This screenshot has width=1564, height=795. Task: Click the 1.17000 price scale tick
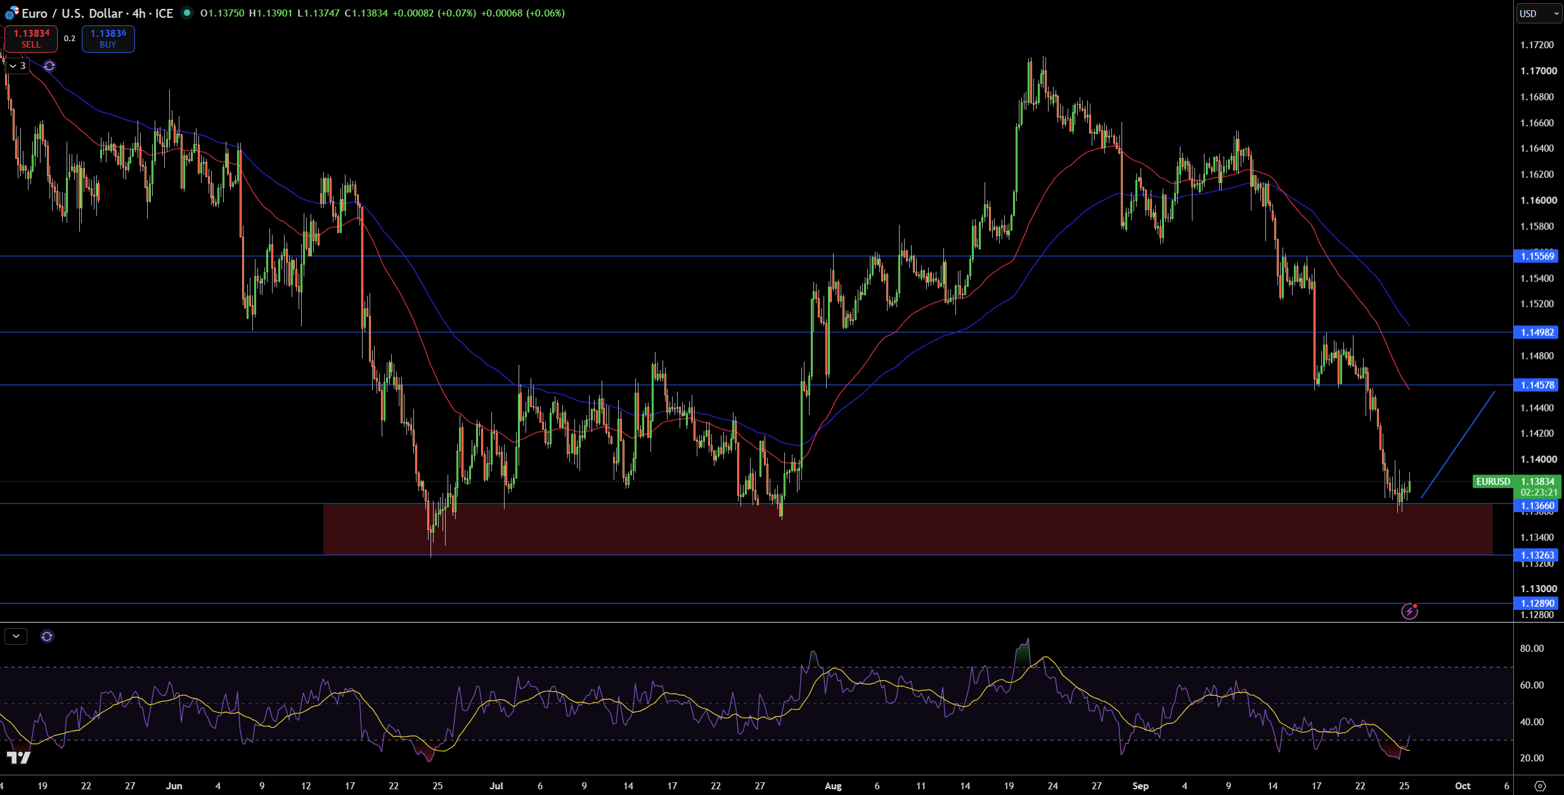[1537, 71]
